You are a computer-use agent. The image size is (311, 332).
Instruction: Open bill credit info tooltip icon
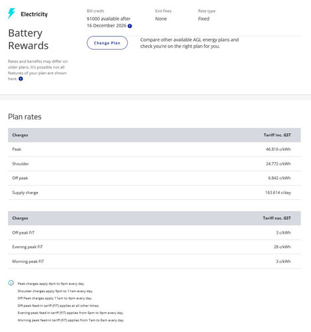[x=130, y=26]
